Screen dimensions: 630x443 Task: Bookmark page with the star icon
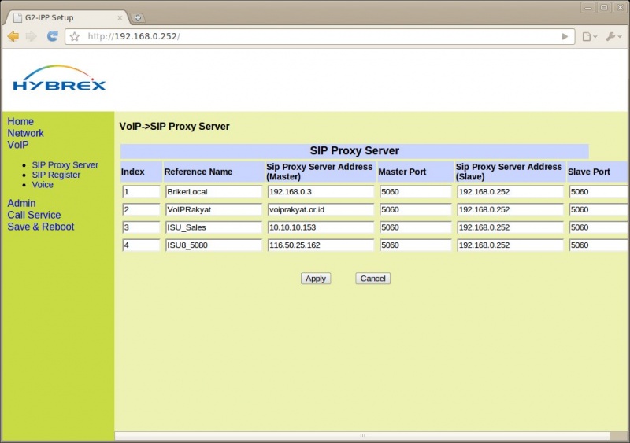tap(75, 36)
